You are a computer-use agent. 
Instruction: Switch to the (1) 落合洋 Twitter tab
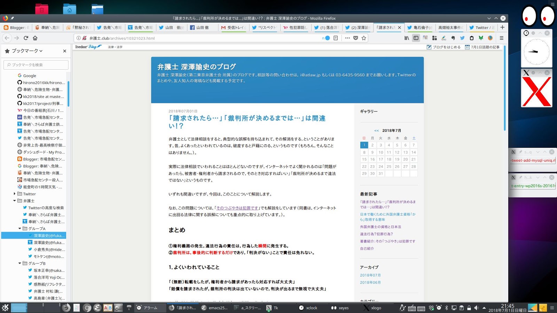pyautogui.click(x=326, y=27)
